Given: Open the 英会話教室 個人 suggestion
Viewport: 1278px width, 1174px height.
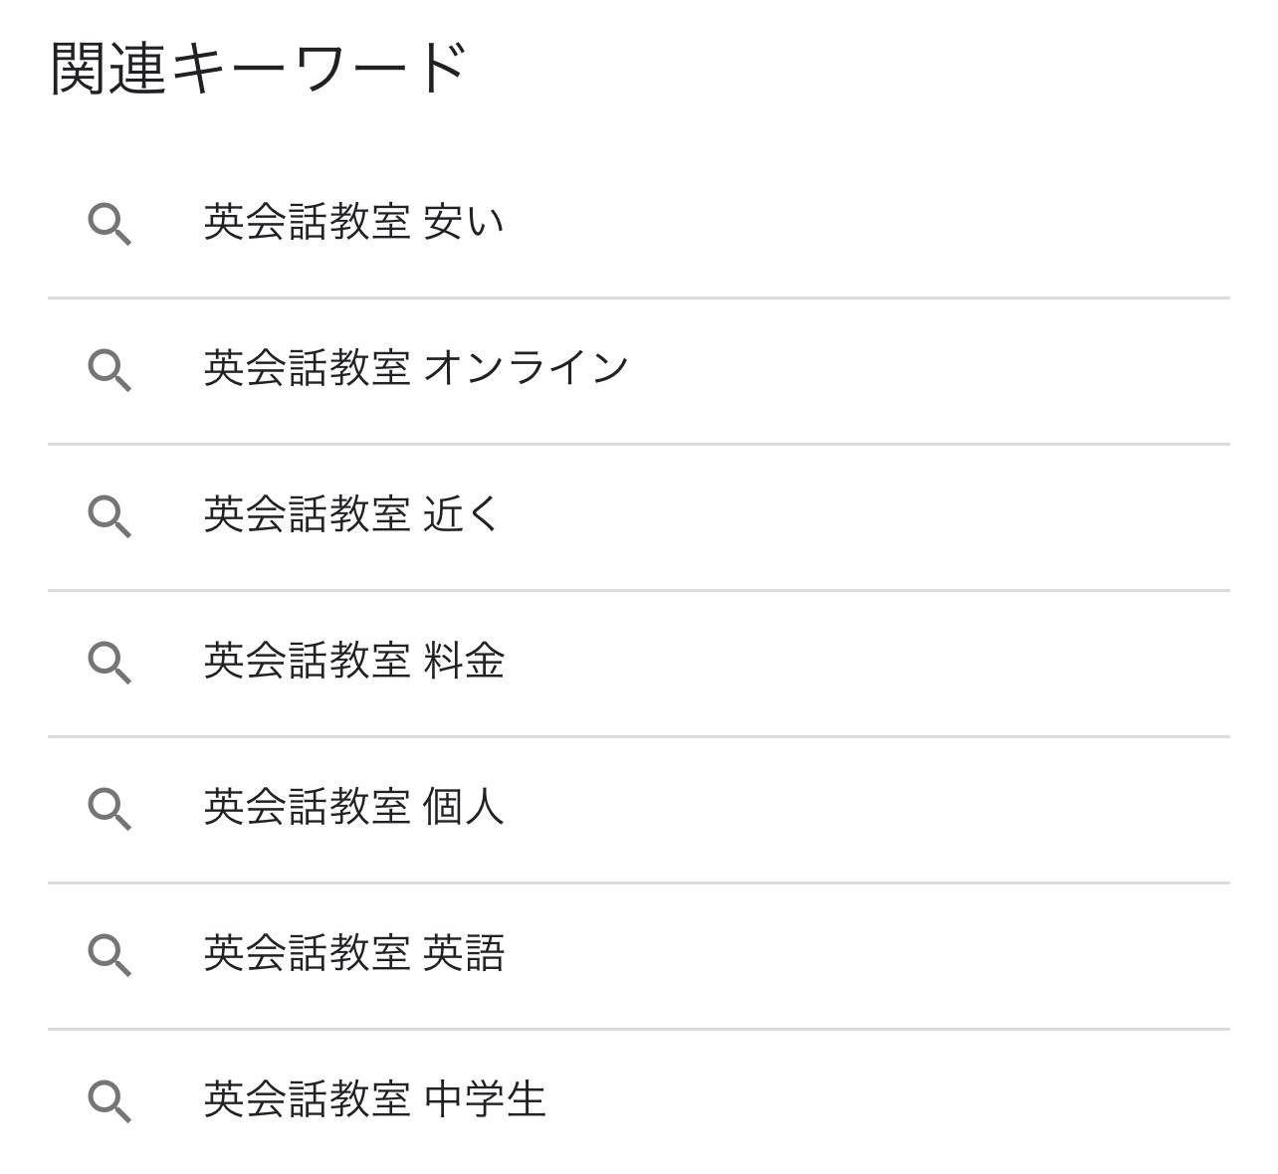Looking at the screenshot, I should tap(353, 808).
